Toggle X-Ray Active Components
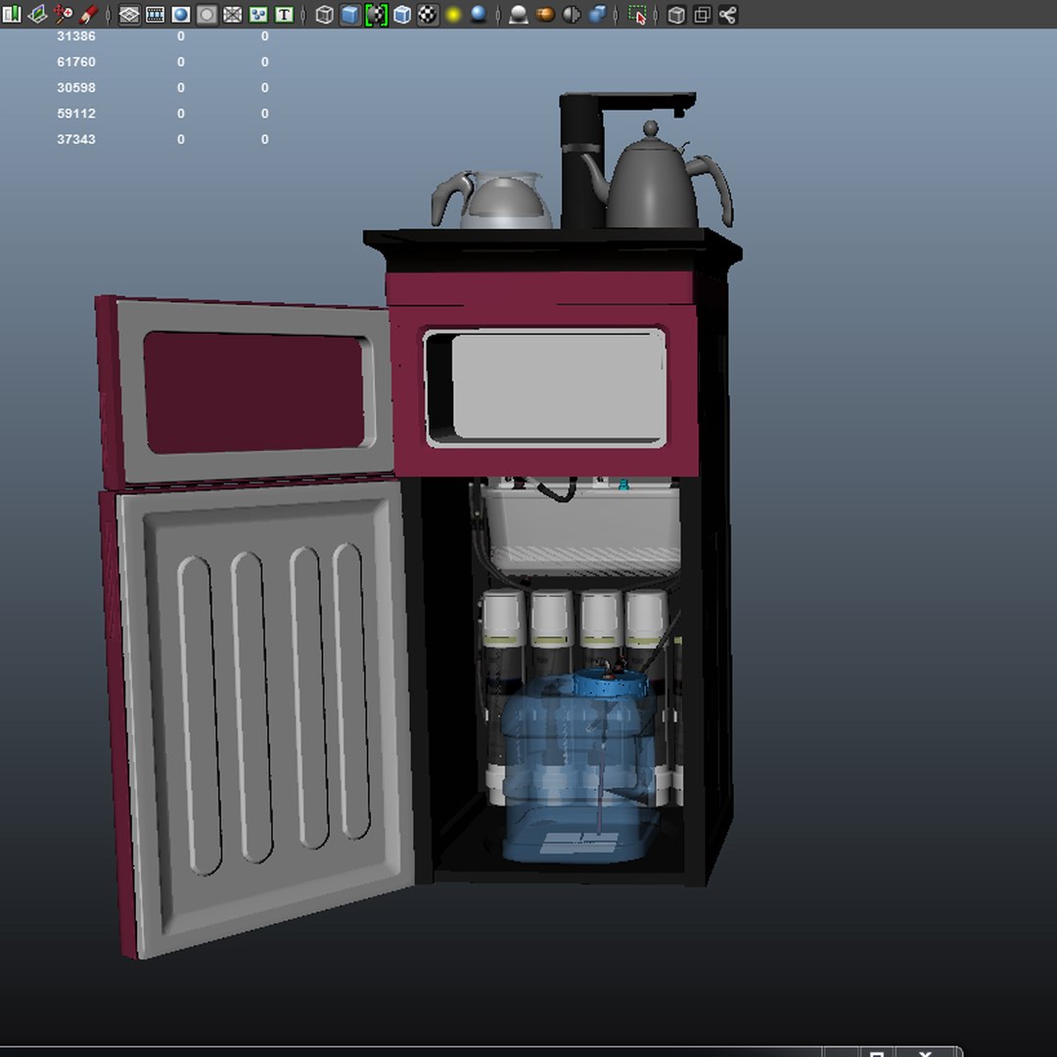Viewport: 1057px width, 1057px height. pos(702,14)
